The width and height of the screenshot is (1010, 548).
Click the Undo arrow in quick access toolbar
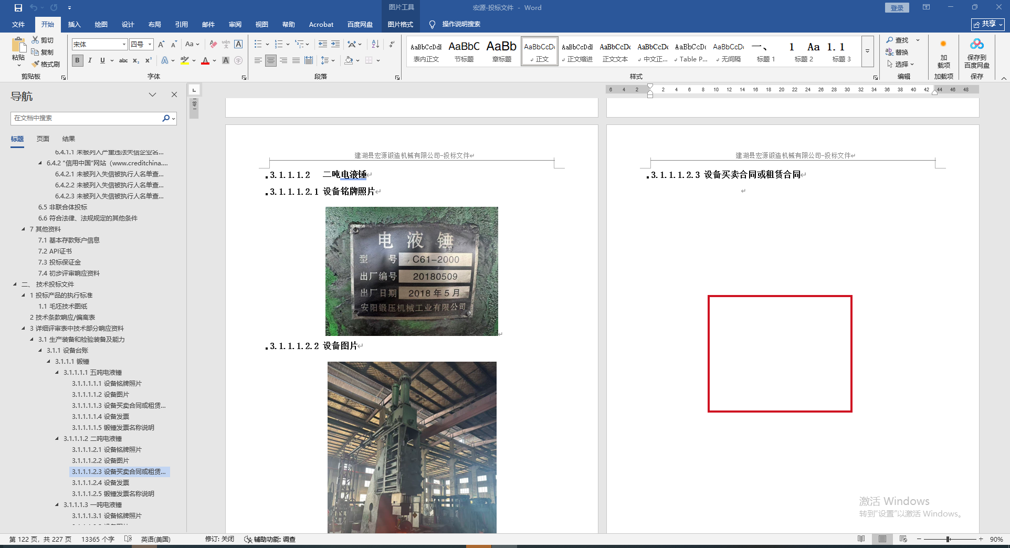pyautogui.click(x=34, y=8)
